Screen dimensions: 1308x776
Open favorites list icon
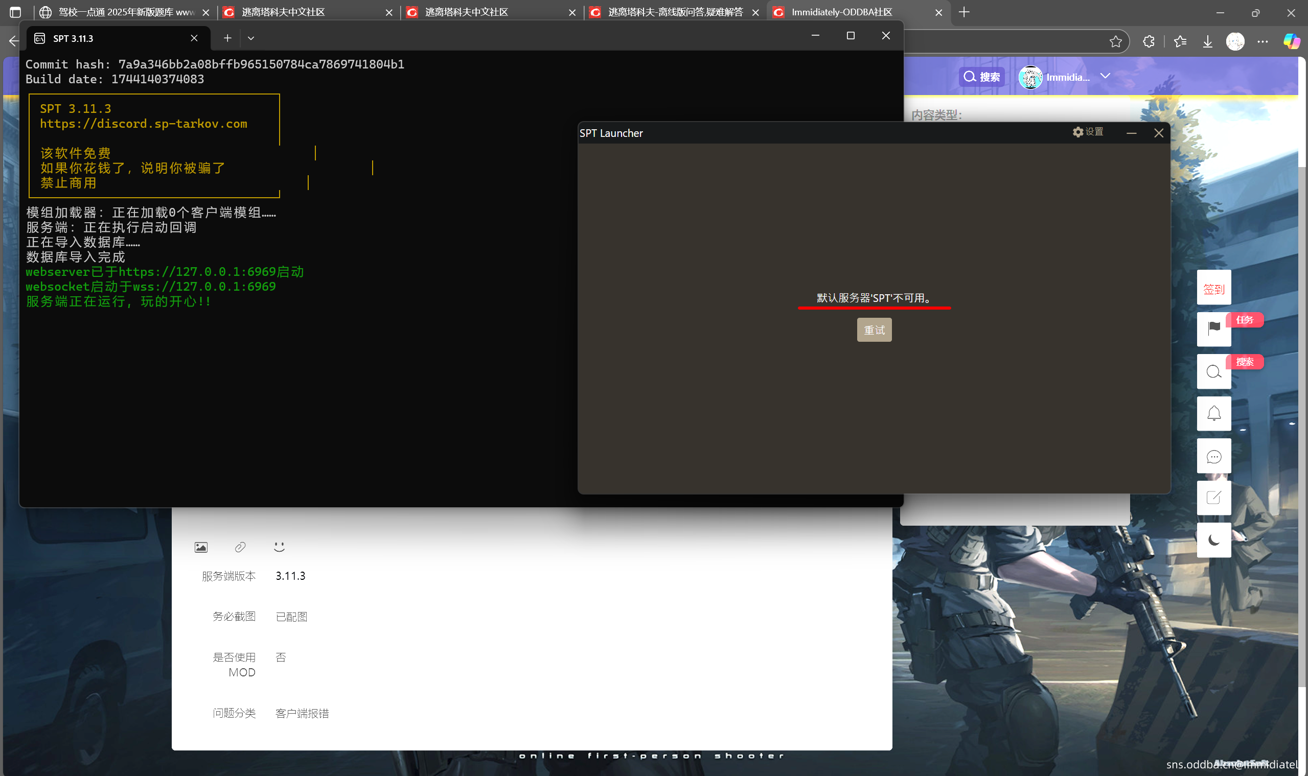1179,41
